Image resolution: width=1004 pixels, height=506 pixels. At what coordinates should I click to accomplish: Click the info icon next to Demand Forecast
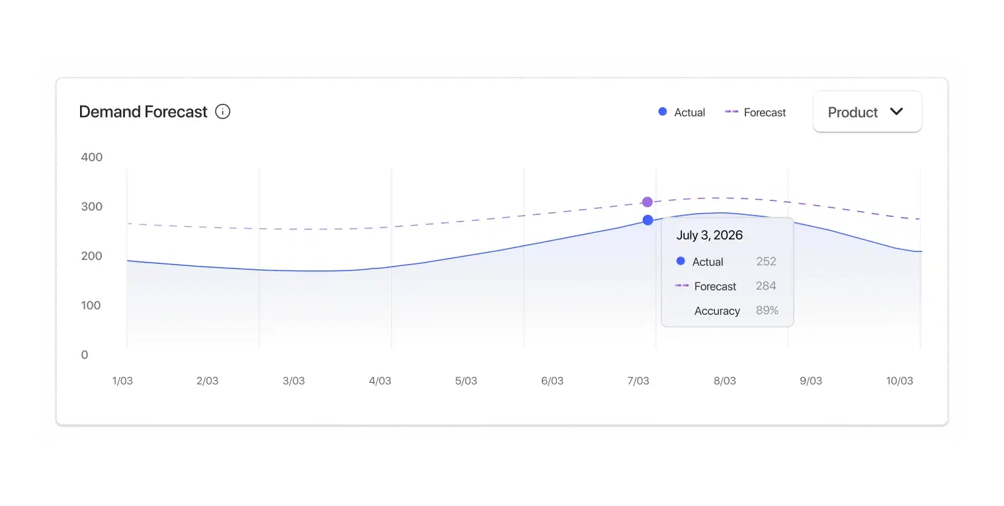(x=223, y=111)
